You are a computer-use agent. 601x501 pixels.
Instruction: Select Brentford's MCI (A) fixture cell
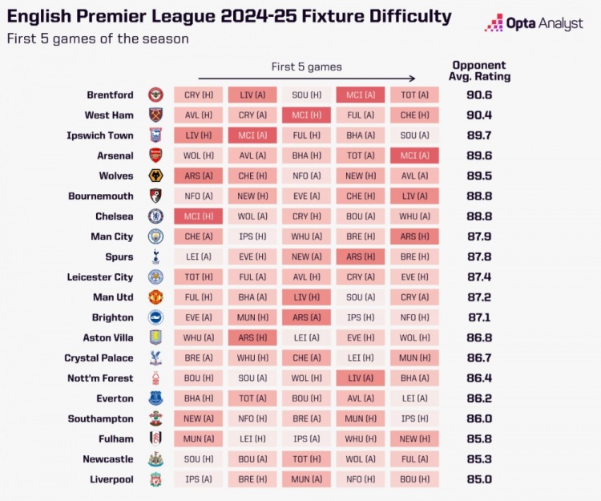pyautogui.click(x=361, y=95)
